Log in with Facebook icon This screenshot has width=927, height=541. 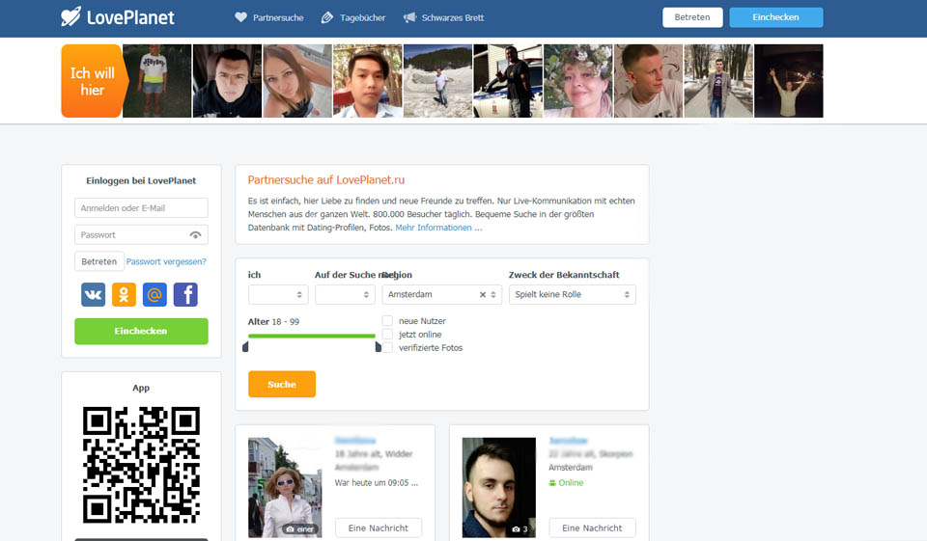pos(185,295)
